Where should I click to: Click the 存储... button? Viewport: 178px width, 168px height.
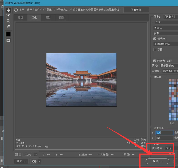[157, 161]
